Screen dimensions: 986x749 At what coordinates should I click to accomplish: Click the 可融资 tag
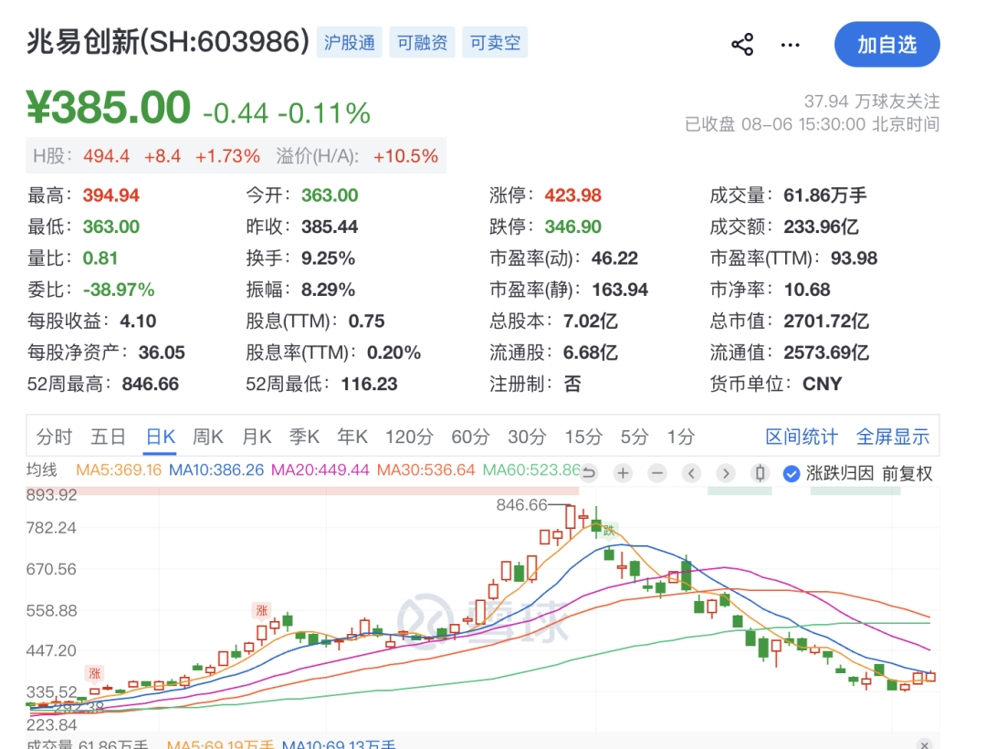pyautogui.click(x=422, y=42)
